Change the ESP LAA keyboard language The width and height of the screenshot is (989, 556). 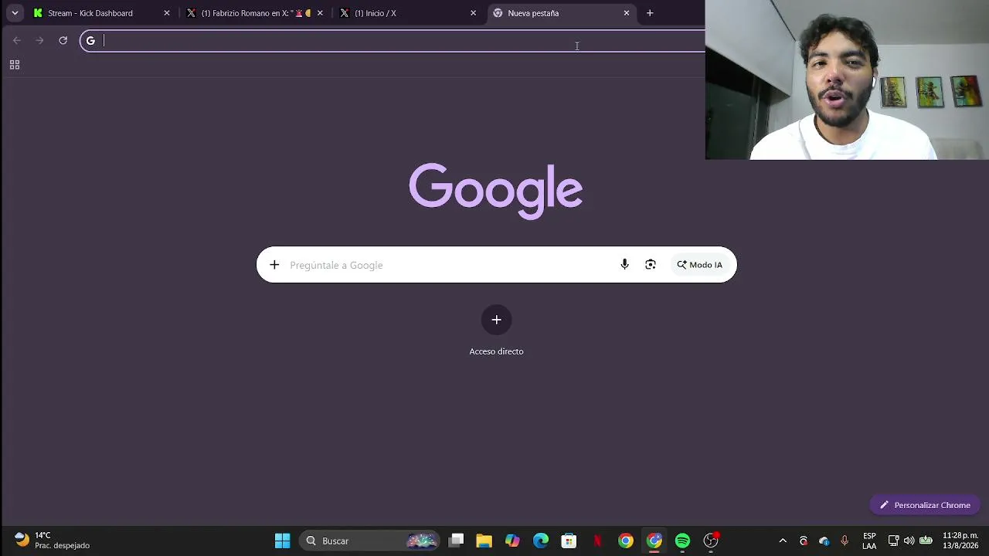[x=869, y=541]
